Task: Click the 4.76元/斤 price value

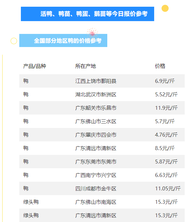Action: (166, 135)
